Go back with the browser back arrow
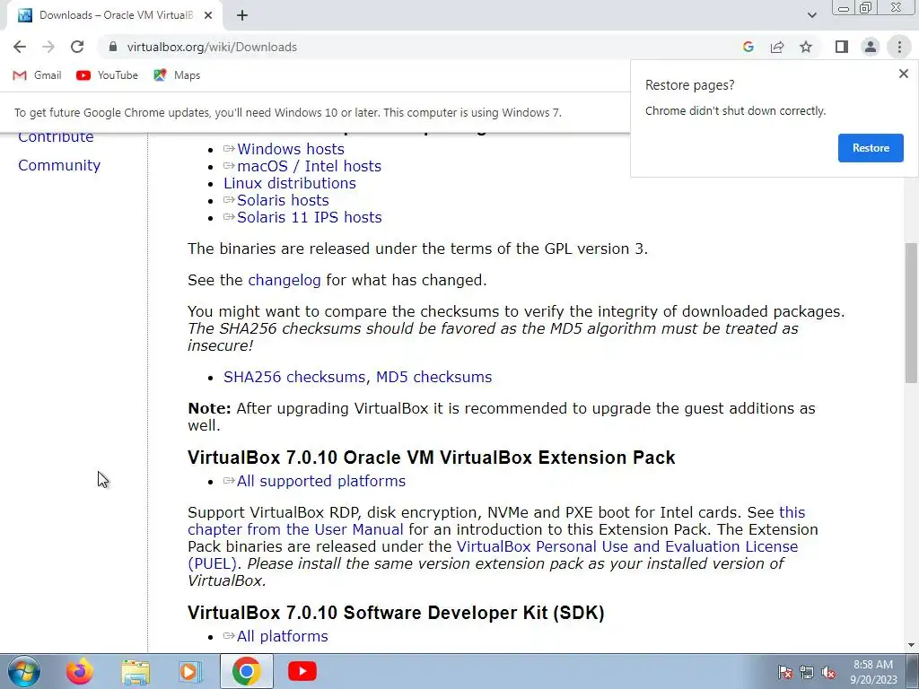Viewport: 919px width, 689px height. click(x=20, y=47)
